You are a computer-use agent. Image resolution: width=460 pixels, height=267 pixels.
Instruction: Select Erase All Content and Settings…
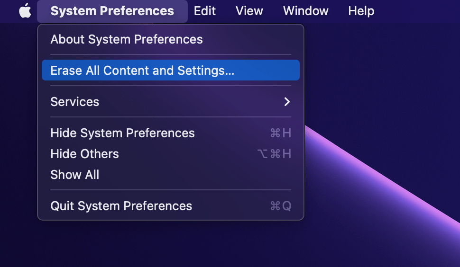click(x=170, y=70)
